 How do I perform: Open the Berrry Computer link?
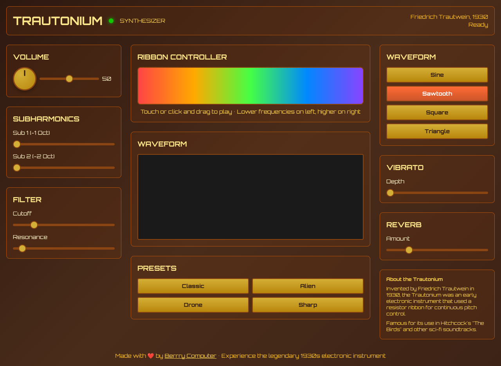point(190,355)
